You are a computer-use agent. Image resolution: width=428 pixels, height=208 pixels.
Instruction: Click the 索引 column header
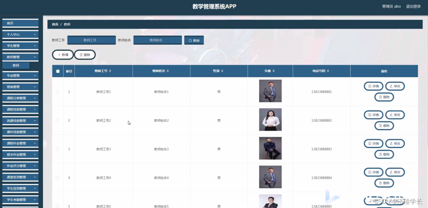click(69, 71)
